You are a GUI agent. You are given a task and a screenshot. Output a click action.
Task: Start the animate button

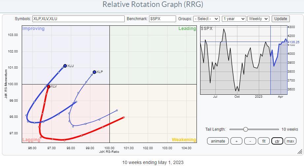pos(218,141)
